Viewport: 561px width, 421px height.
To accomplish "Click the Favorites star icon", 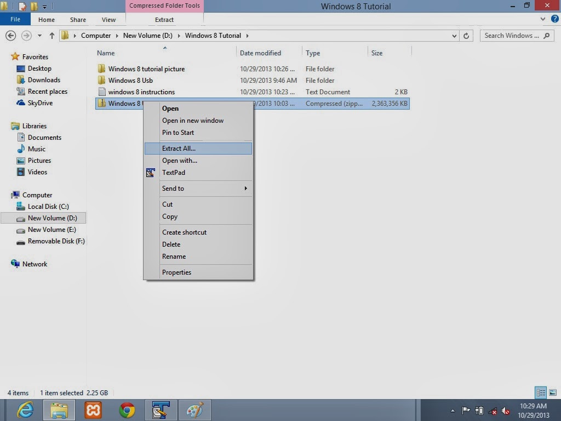I will (x=15, y=56).
